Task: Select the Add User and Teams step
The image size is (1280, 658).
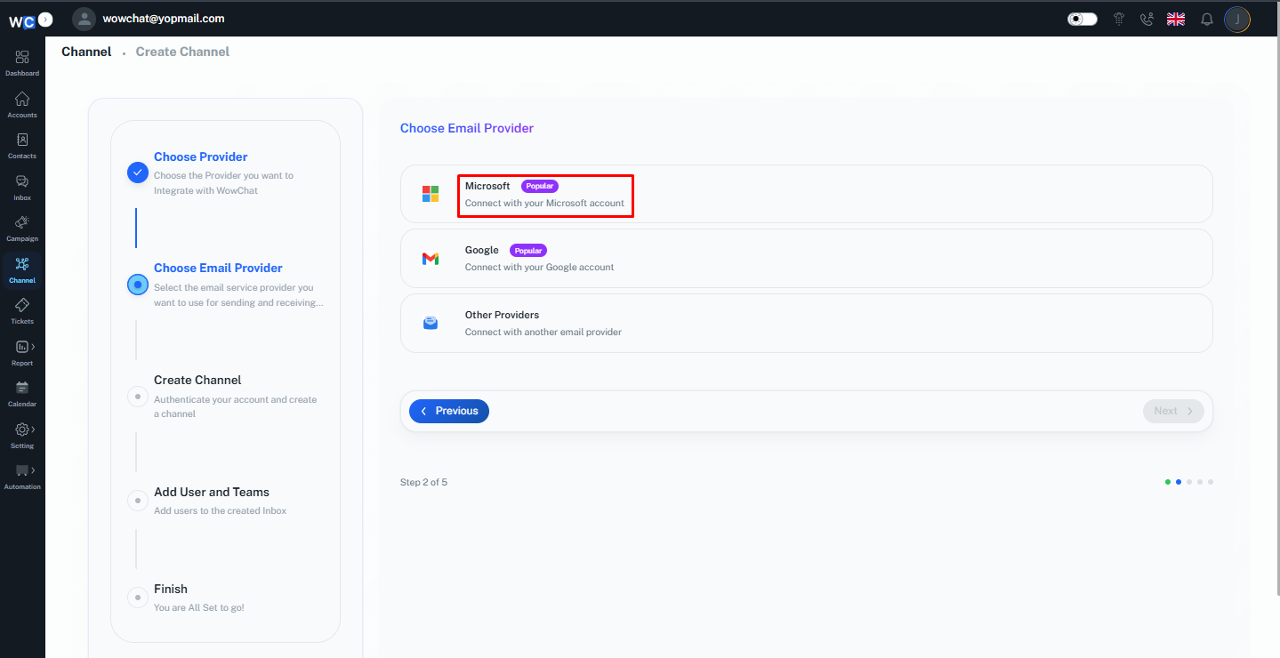Action: [212, 492]
